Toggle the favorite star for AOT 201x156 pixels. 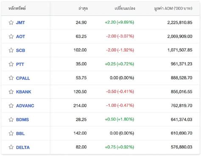coord(11,37)
